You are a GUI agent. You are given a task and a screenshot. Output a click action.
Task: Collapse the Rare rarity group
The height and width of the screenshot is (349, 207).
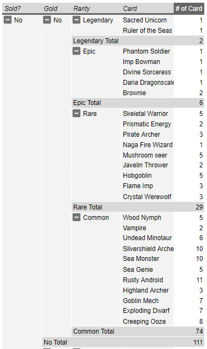pos(76,114)
